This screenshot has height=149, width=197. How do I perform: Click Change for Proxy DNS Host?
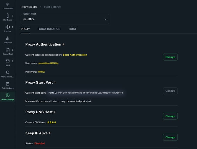click(170, 116)
